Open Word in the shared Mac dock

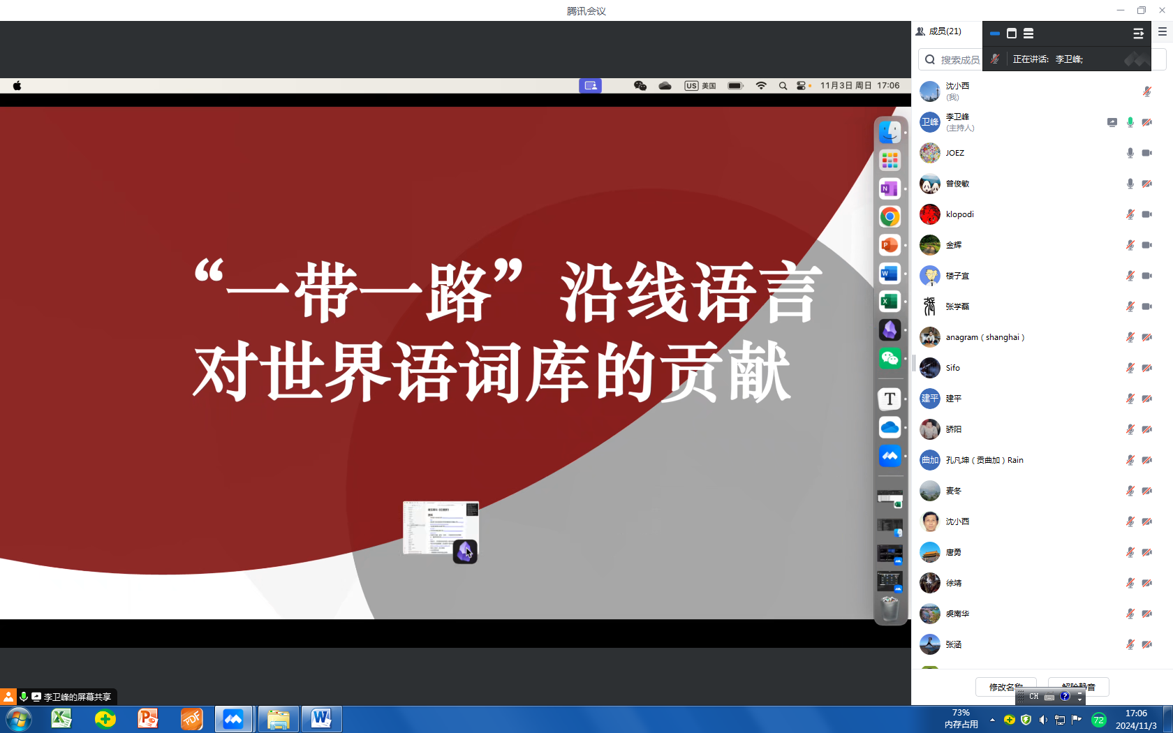pos(890,274)
